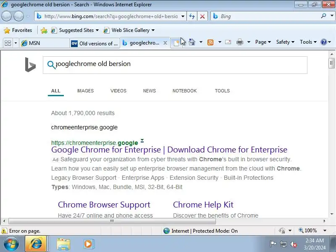The image size is (336, 252).
Task: Click the muted volume tray icon
Action: point(293,244)
